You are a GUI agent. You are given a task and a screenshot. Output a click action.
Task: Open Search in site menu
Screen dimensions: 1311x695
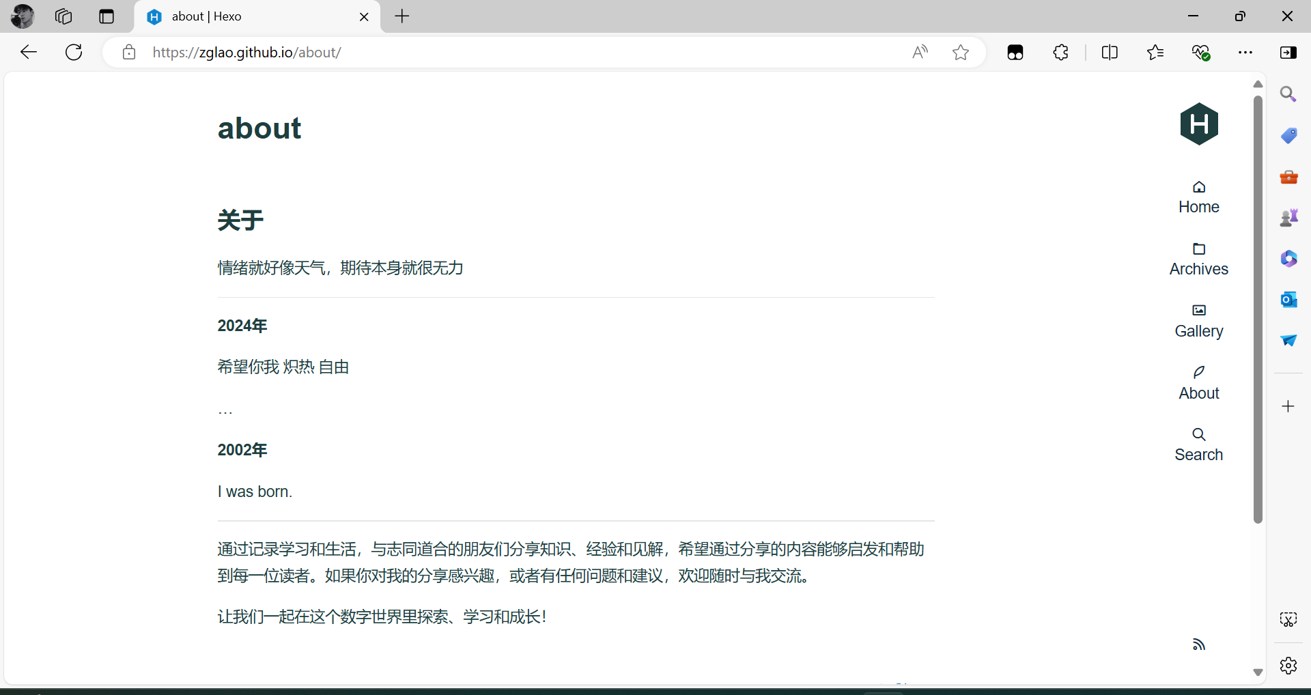pos(1199,445)
